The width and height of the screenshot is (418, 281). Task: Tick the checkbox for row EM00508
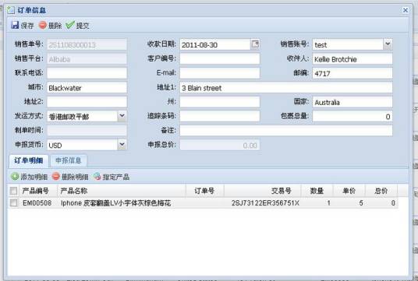pyautogui.click(x=13, y=203)
